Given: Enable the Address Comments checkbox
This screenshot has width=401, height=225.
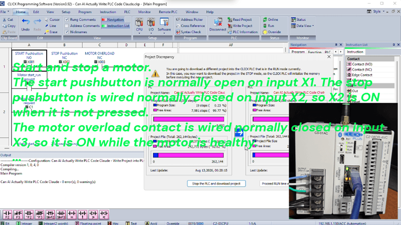Looking at the screenshot, I should point(67,26).
